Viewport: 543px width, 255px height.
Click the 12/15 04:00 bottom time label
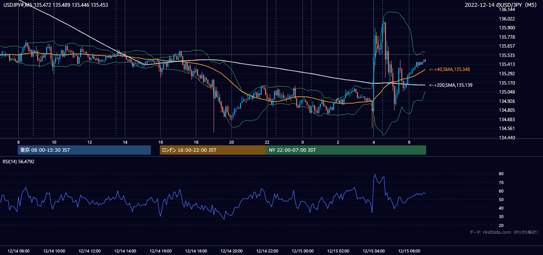[x=373, y=251]
